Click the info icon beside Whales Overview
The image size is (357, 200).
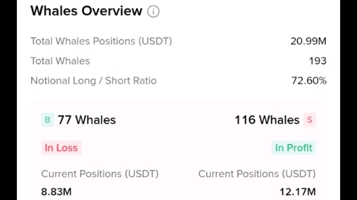tap(153, 11)
